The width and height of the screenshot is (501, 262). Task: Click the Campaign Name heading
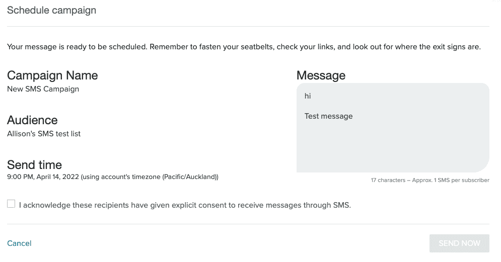(52, 75)
